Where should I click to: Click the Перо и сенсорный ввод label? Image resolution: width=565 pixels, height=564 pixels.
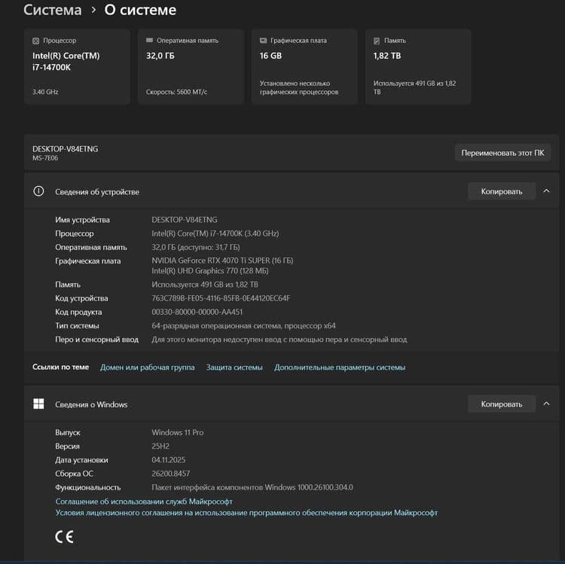coord(96,340)
